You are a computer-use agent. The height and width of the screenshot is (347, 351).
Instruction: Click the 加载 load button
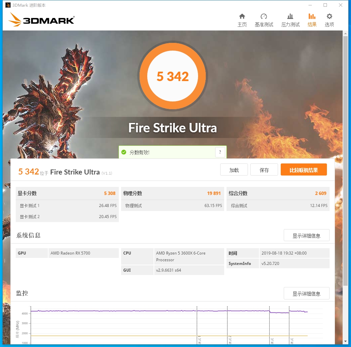tap(234, 169)
